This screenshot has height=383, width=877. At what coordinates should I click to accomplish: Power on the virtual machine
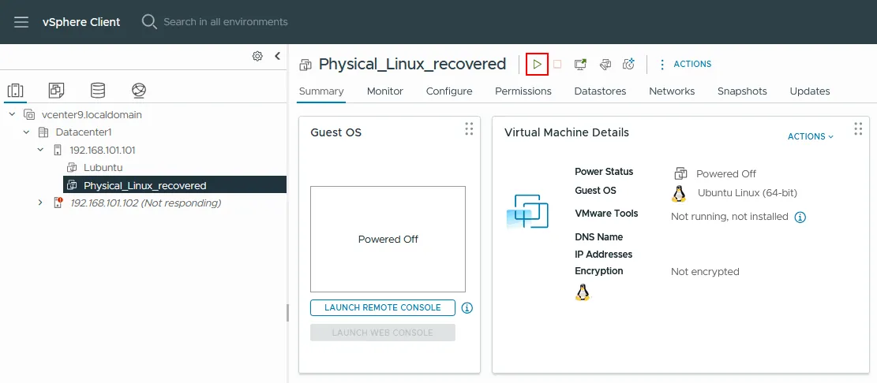537,64
